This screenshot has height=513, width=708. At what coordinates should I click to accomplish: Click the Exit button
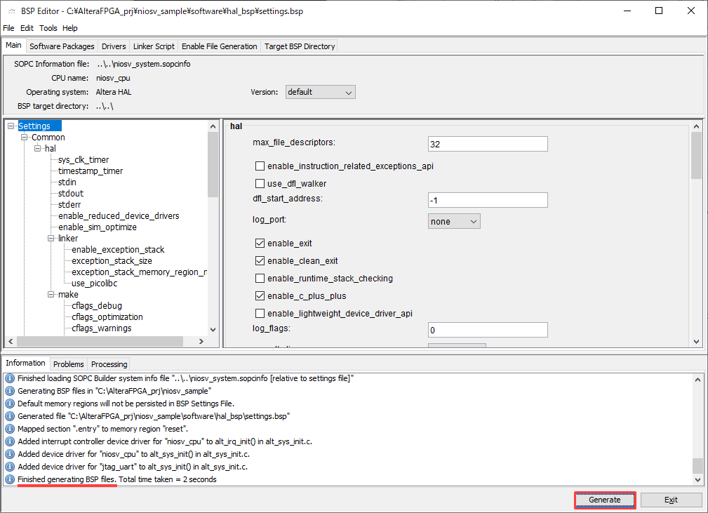[671, 500]
